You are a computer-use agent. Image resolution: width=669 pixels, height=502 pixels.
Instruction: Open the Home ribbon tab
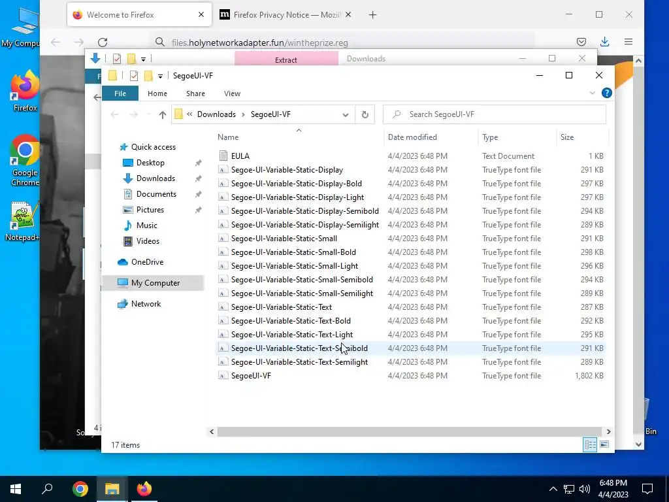pos(157,93)
